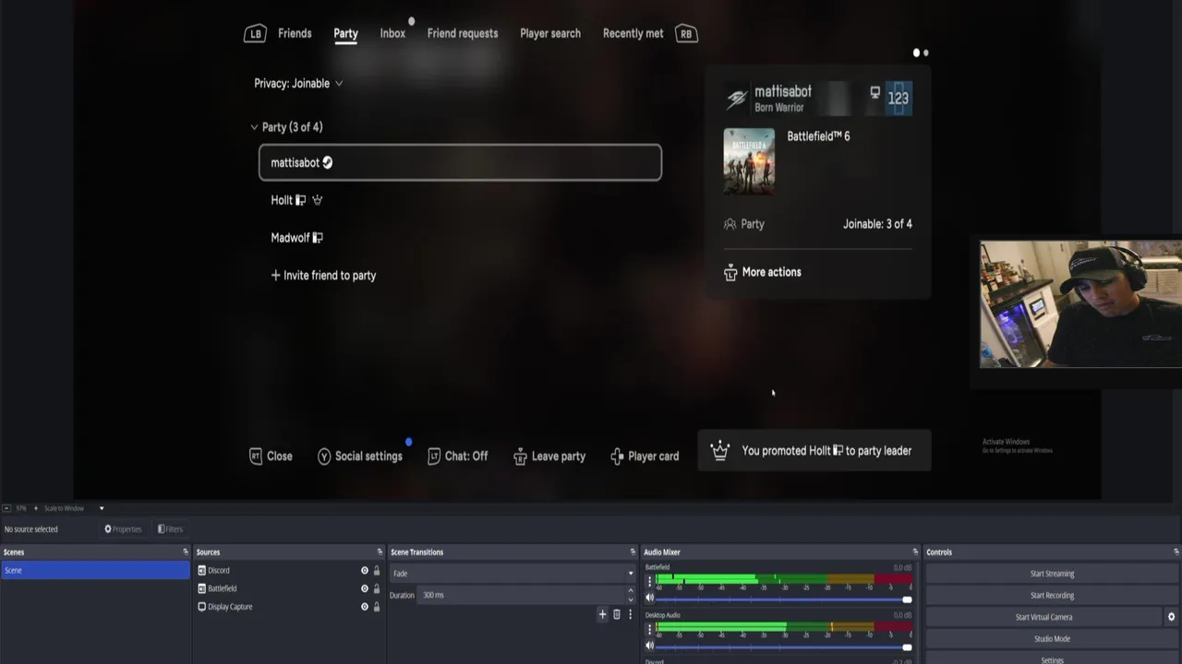Open Social settings

point(360,456)
